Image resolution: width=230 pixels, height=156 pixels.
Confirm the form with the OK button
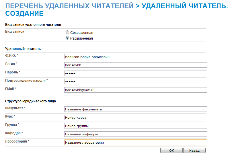click(x=171, y=151)
